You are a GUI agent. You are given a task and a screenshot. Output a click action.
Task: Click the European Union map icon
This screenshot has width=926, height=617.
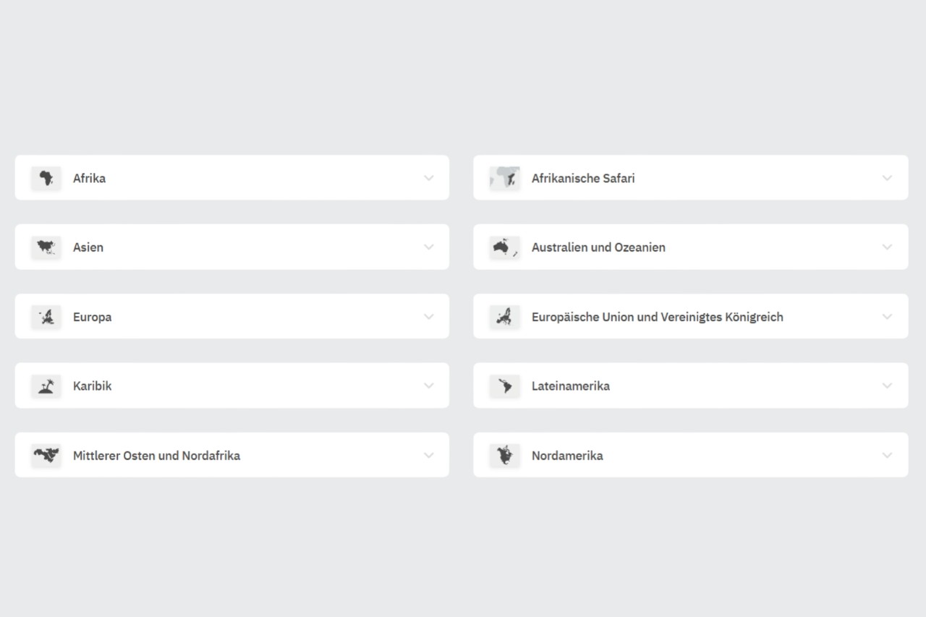pyautogui.click(x=504, y=317)
